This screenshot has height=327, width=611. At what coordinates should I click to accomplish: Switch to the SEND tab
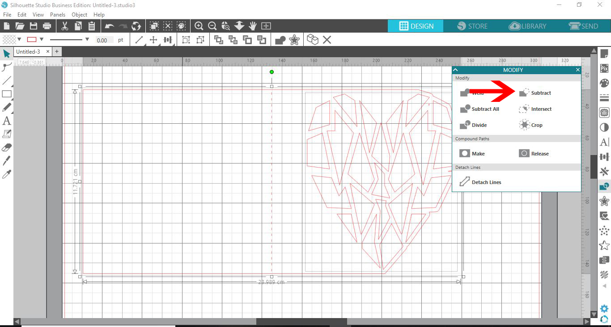[583, 26]
